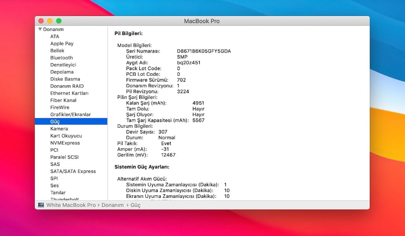Click Güç breadcrumb in path bar
The width and height of the screenshot is (405, 236).
pos(135,205)
